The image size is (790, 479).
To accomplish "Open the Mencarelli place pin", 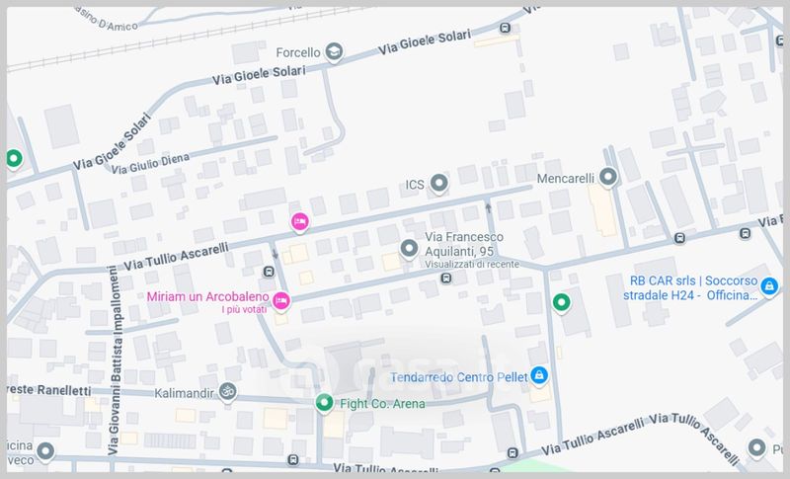I will coord(608,178).
